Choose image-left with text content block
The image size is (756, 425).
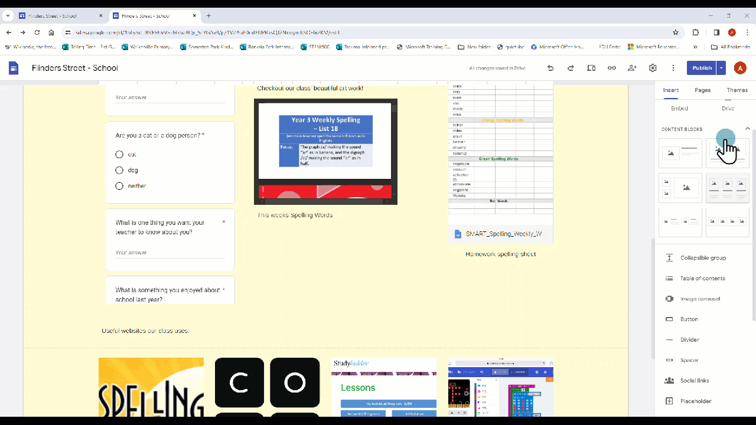[680, 153]
